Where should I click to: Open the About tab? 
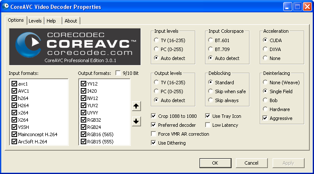click(x=71, y=21)
